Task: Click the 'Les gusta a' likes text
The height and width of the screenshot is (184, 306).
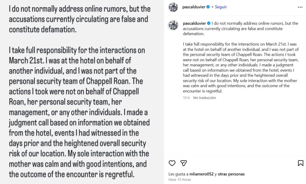Action: tap(178, 174)
